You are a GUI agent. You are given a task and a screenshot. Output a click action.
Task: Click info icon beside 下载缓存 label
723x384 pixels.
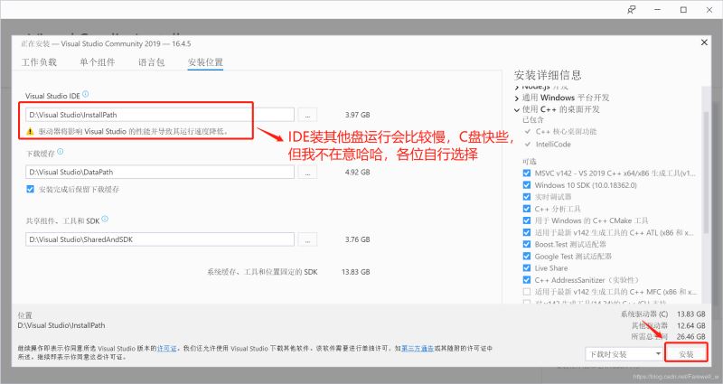pyautogui.click(x=60, y=152)
